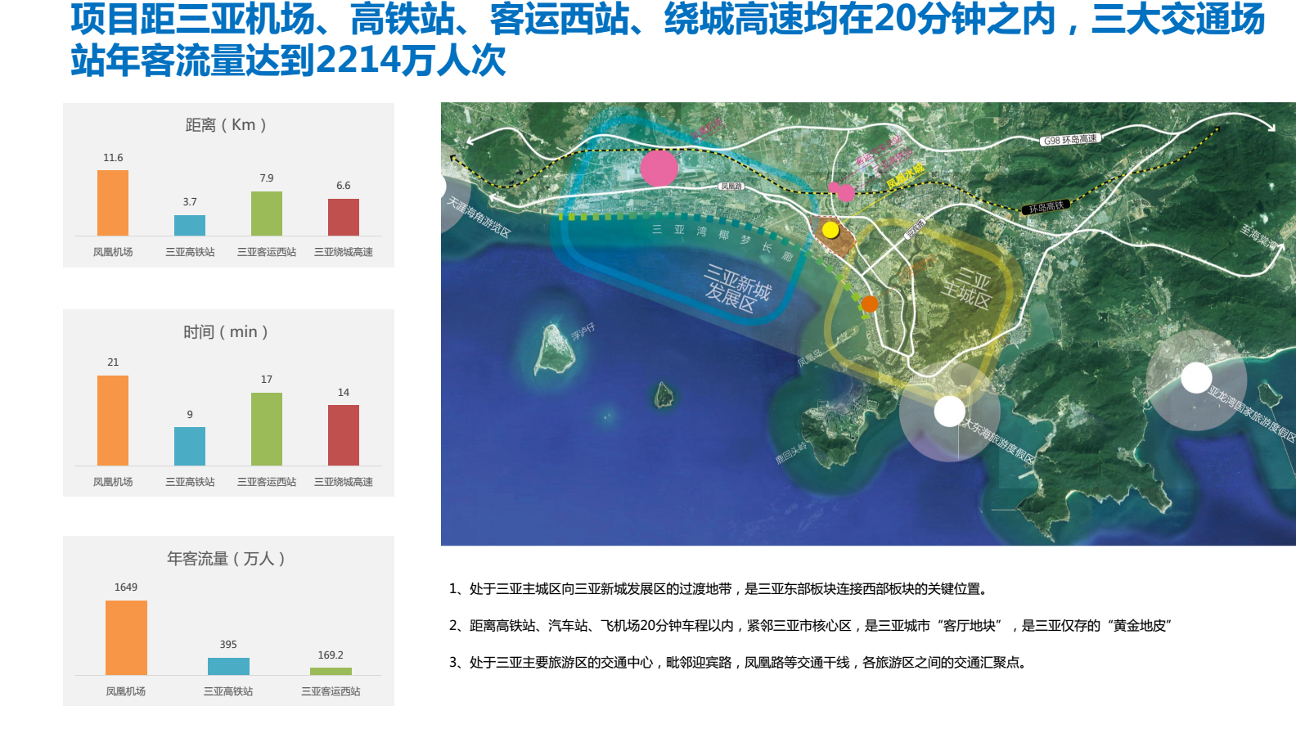Select the blue slide headline text
The height and width of the screenshot is (729, 1296).
tap(667, 39)
